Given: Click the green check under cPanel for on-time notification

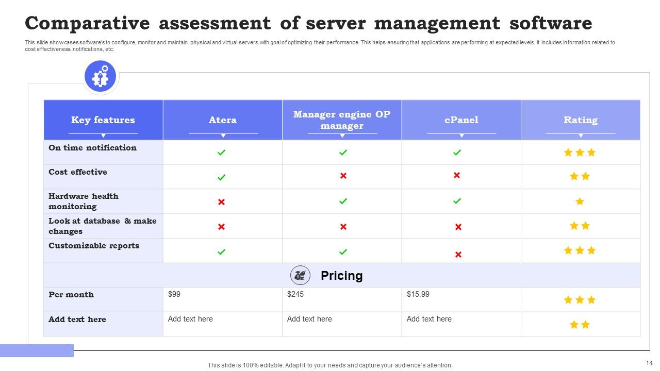Looking at the screenshot, I should (x=456, y=152).
